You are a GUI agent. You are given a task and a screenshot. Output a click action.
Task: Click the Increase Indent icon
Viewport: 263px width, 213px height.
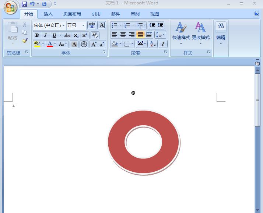click(x=161, y=25)
